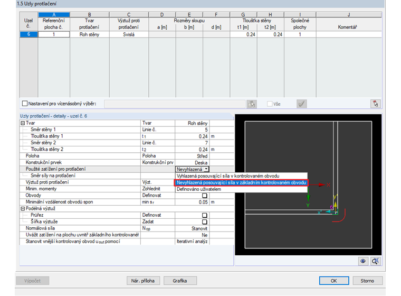Image resolution: width=401 pixels, height=296 pixels.
Task: Click Použité zatížení pro protlačení label
Action: (55, 169)
